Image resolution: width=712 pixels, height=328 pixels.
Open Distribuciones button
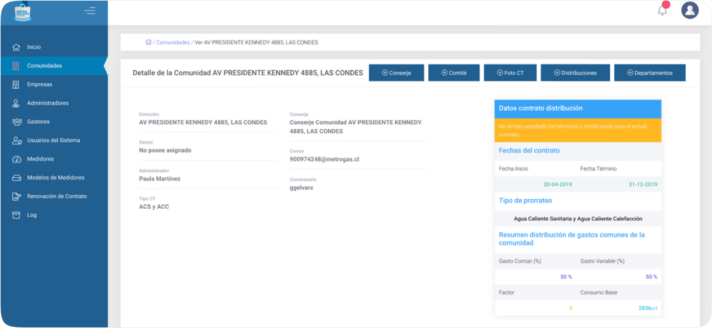(575, 73)
